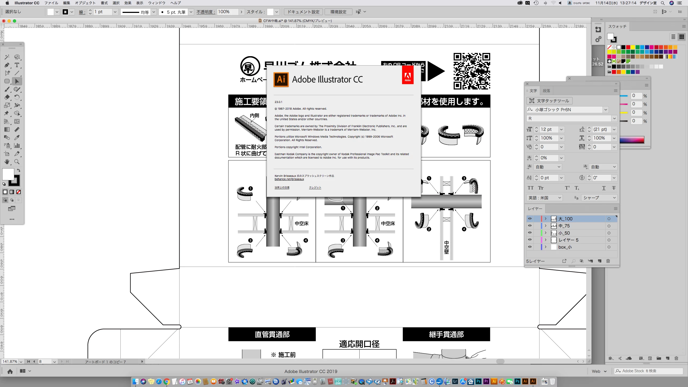Expand the 大_100 layer
688x387 pixels.
point(546,219)
